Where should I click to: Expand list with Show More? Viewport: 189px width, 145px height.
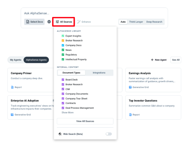(67, 113)
